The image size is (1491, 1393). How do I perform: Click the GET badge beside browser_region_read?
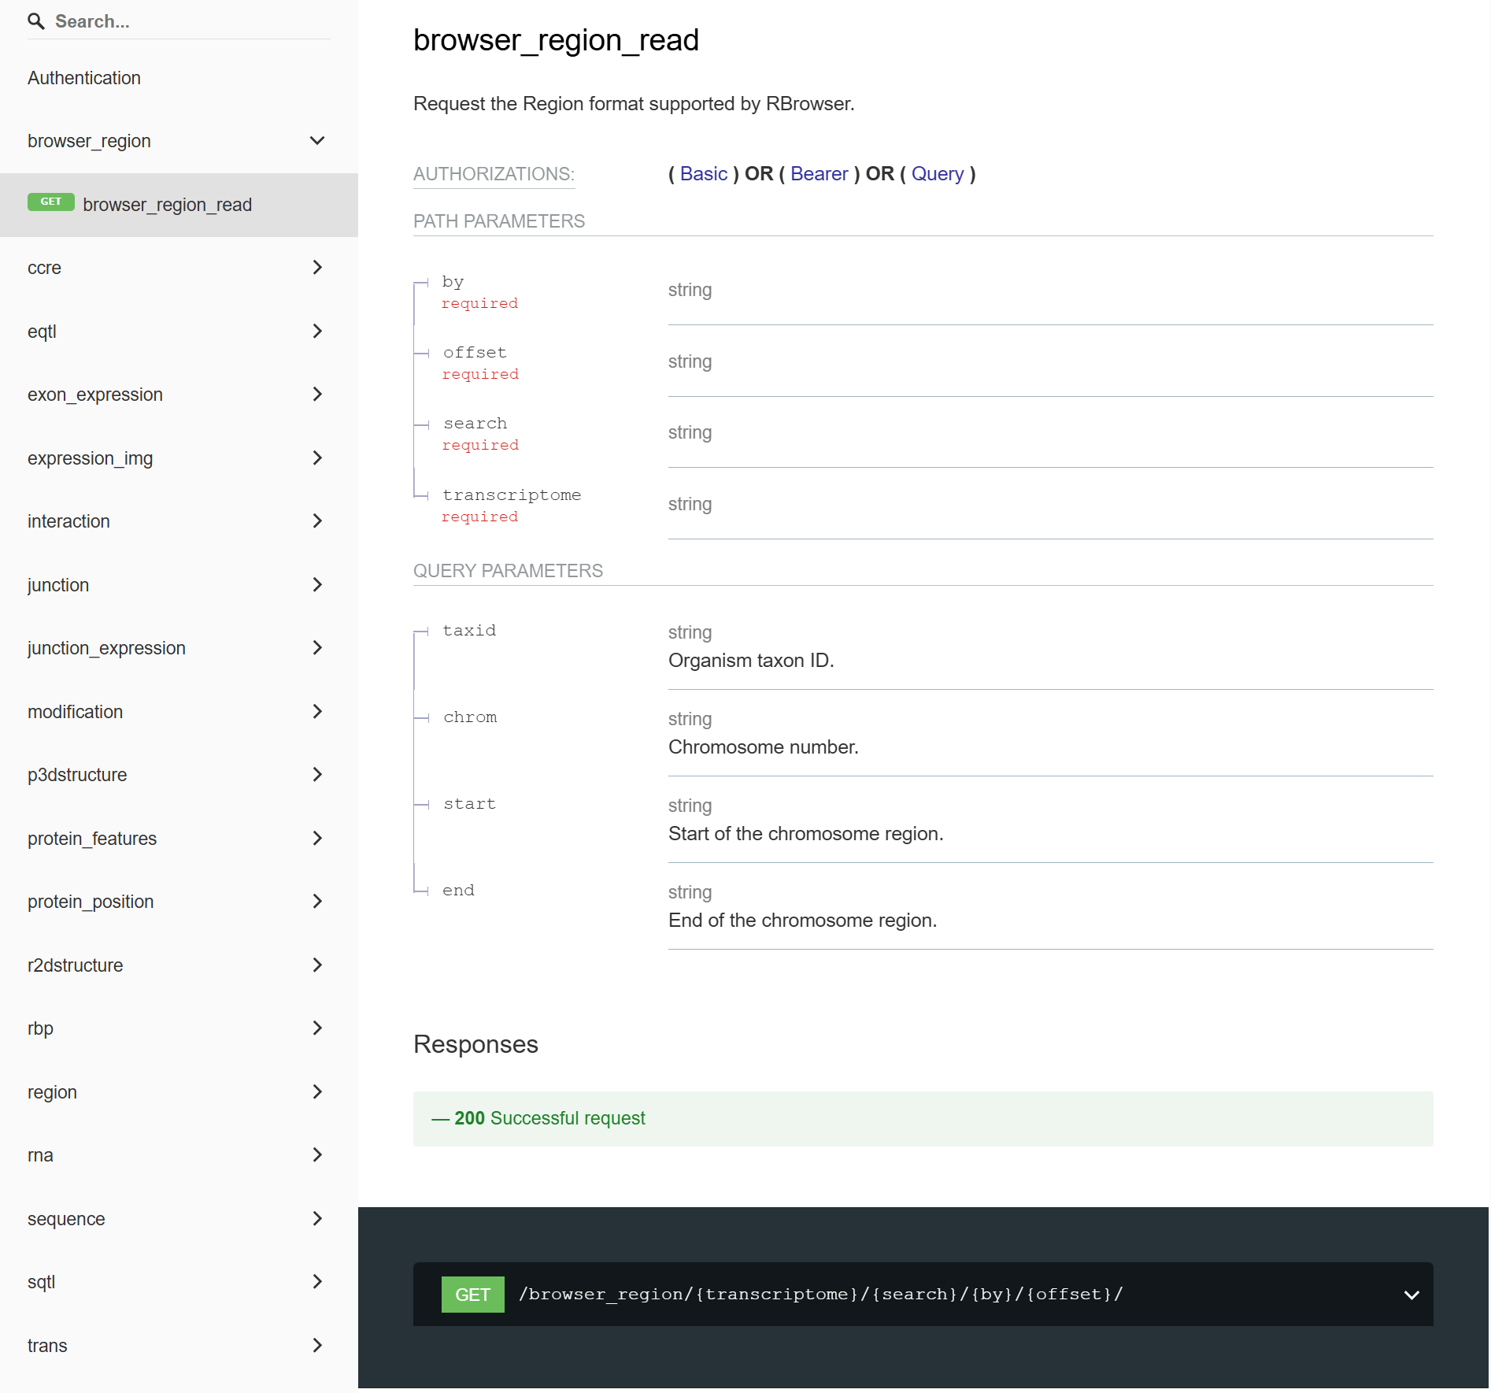(51, 202)
